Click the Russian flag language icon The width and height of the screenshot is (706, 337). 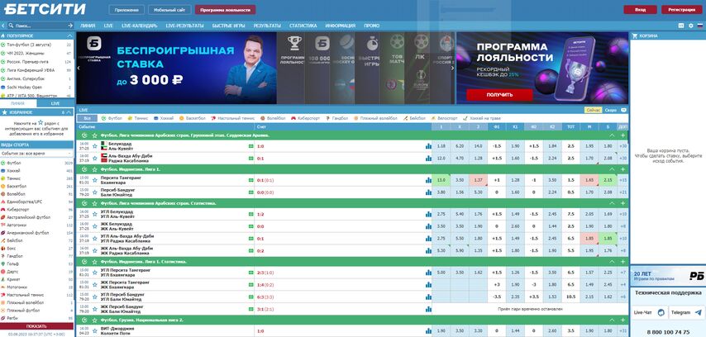[699, 26]
